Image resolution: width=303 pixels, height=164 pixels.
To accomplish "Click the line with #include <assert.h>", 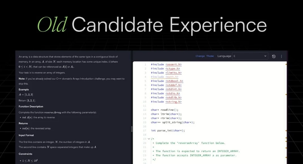I will (166, 64).
